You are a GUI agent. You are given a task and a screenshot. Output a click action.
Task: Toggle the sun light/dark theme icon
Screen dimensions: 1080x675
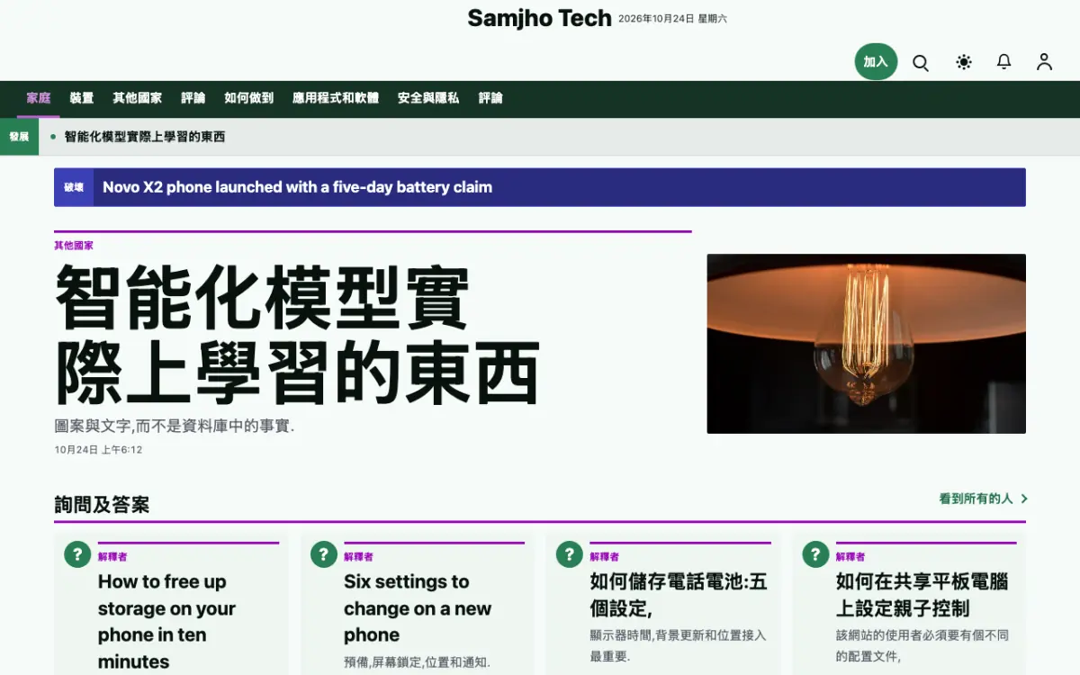(x=964, y=62)
